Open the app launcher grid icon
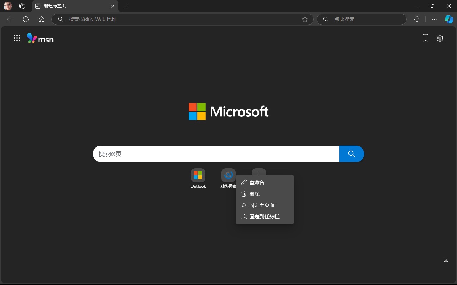Viewport: 457px width, 285px height. point(17,38)
